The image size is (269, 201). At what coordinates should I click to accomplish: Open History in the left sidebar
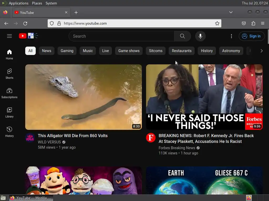coord(9,132)
